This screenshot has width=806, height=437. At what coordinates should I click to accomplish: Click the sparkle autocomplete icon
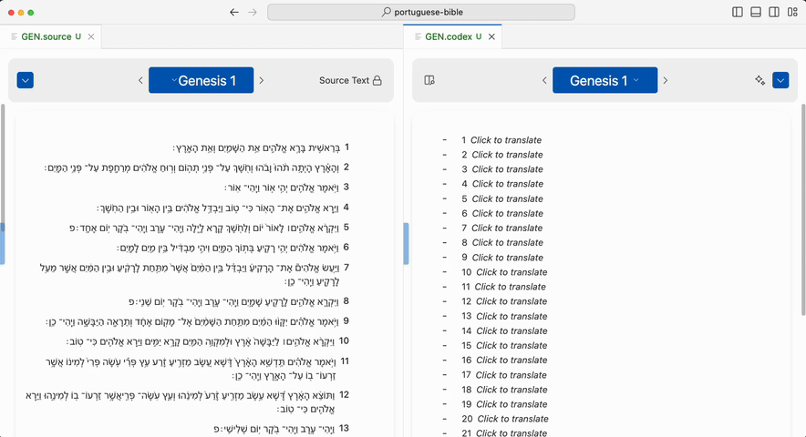[x=759, y=80]
